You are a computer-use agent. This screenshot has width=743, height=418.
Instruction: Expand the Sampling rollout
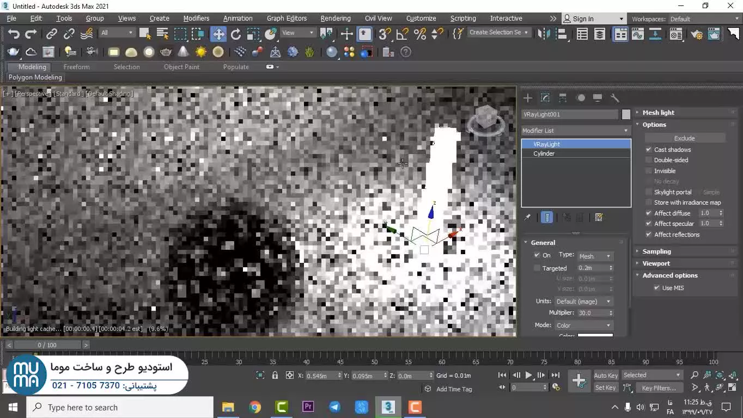tap(656, 251)
